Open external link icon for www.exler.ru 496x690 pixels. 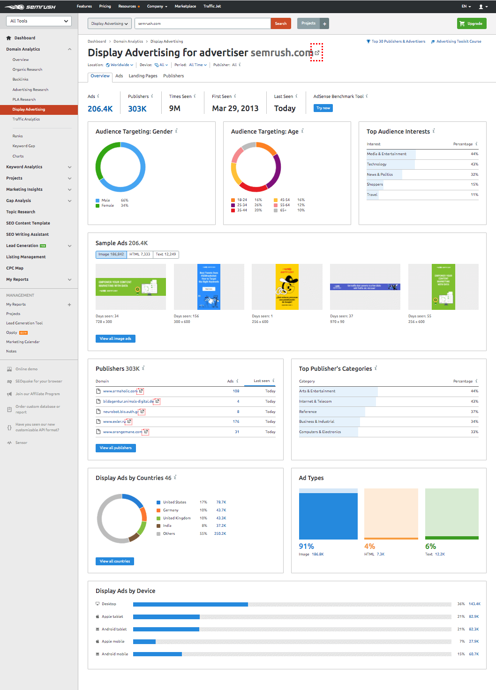click(x=129, y=421)
